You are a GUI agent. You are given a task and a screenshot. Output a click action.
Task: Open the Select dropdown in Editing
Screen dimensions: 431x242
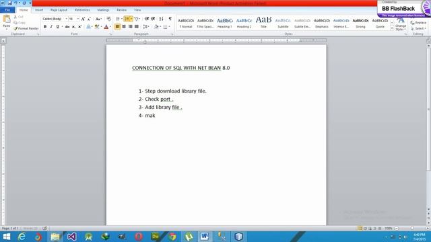[x=418, y=28]
